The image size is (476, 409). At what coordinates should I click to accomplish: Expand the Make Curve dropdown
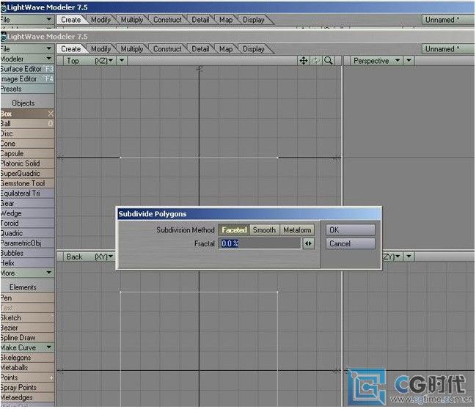tap(27, 347)
